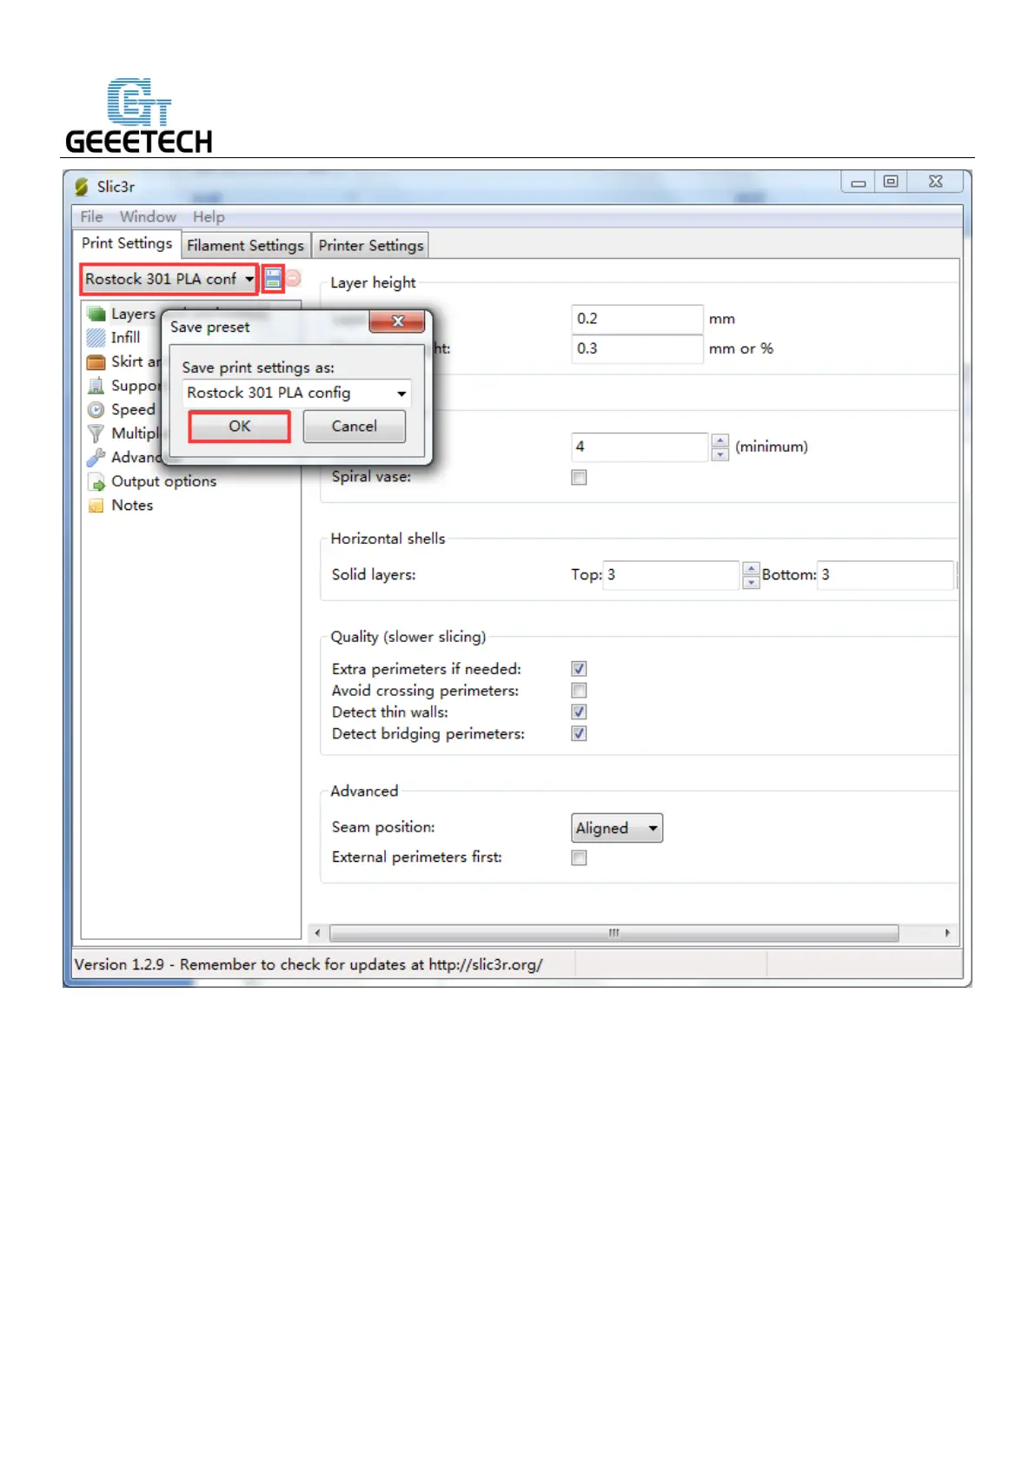
Task: Cancel the Save preset dialog
Action: click(355, 427)
